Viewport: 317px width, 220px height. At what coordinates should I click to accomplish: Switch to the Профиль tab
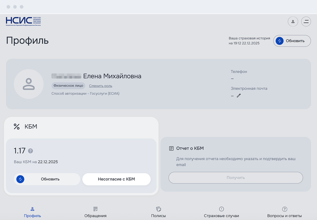(x=32, y=212)
